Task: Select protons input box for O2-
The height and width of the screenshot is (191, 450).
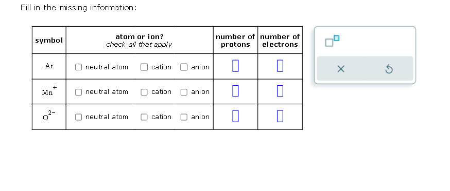Action: pos(235,116)
